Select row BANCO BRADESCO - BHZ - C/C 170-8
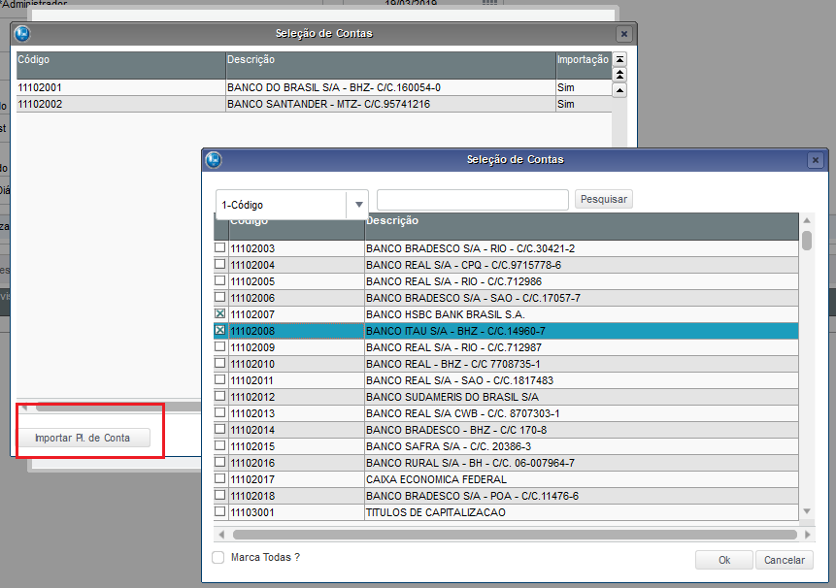Image resolution: width=836 pixels, height=588 pixels. [x=506, y=430]
